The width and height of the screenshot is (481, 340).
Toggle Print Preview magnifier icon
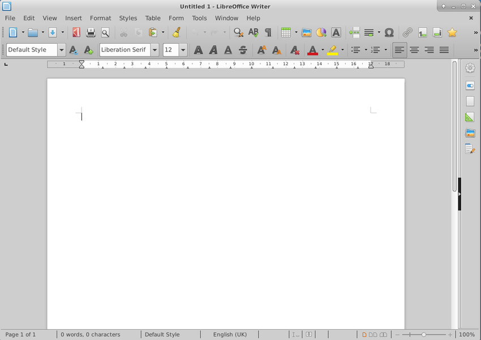[105, 32]
